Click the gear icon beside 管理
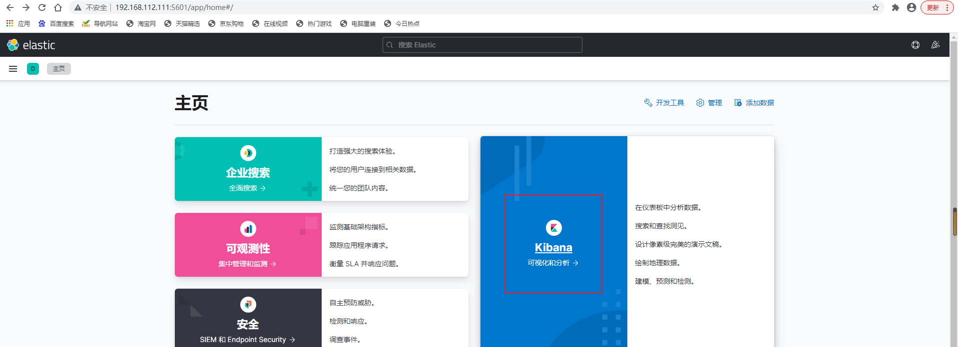This screenshot has height=347, width=958. click(700, 103)
